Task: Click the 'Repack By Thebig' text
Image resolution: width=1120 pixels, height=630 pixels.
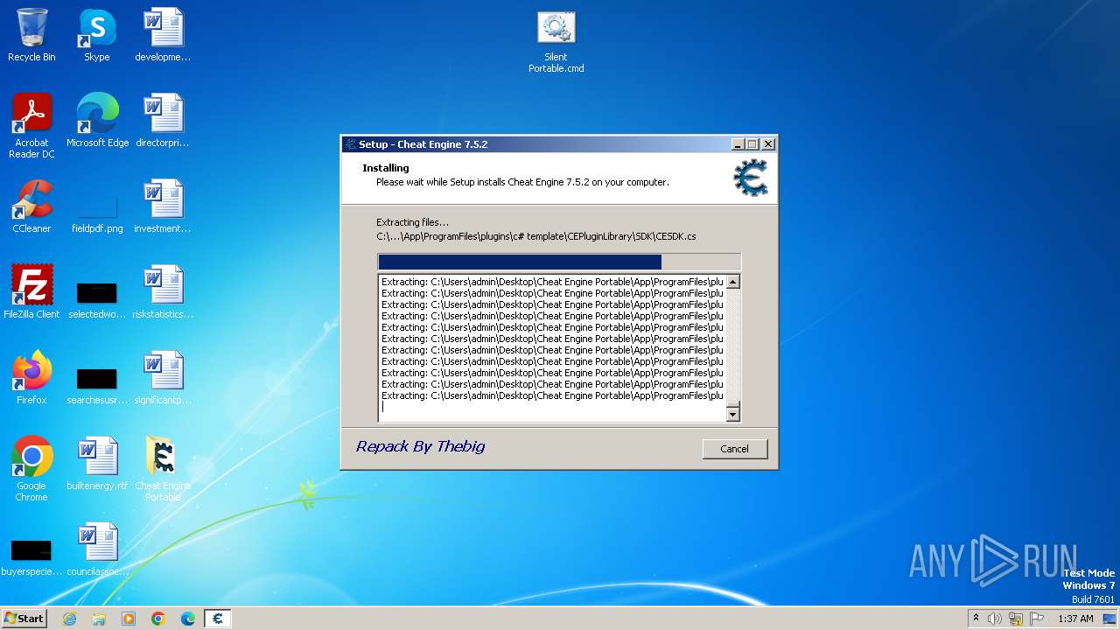Action: (x=420, y=446)
